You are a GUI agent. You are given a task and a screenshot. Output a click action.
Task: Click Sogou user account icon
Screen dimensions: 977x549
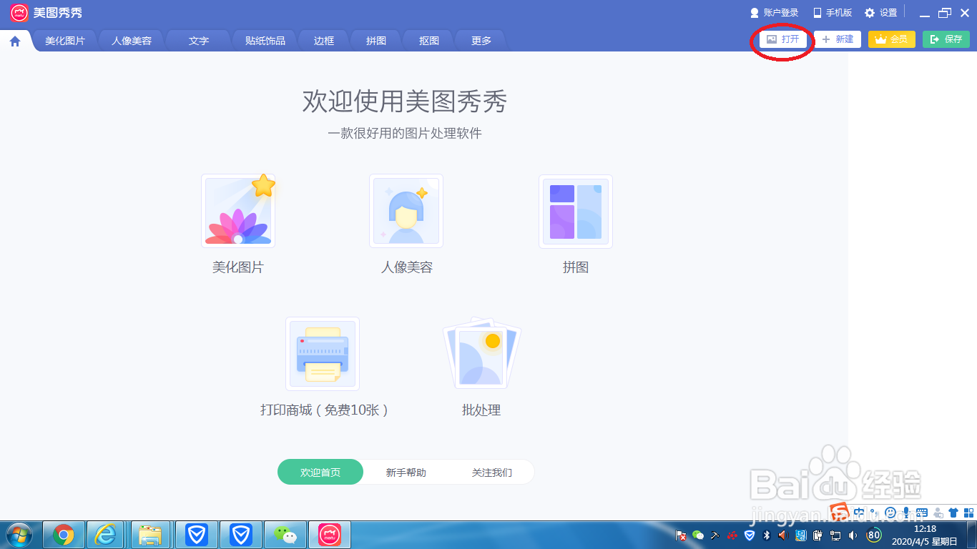point(938,512)
